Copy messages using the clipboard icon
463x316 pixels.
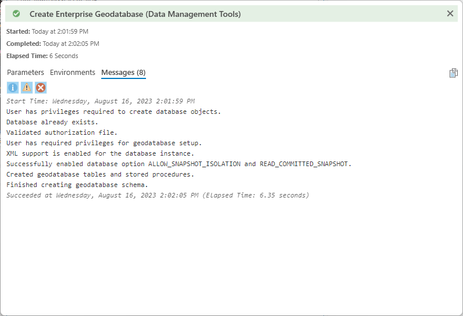(453, 73)
